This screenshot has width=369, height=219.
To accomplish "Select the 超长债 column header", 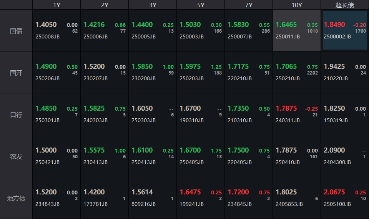I will point(345,5).
